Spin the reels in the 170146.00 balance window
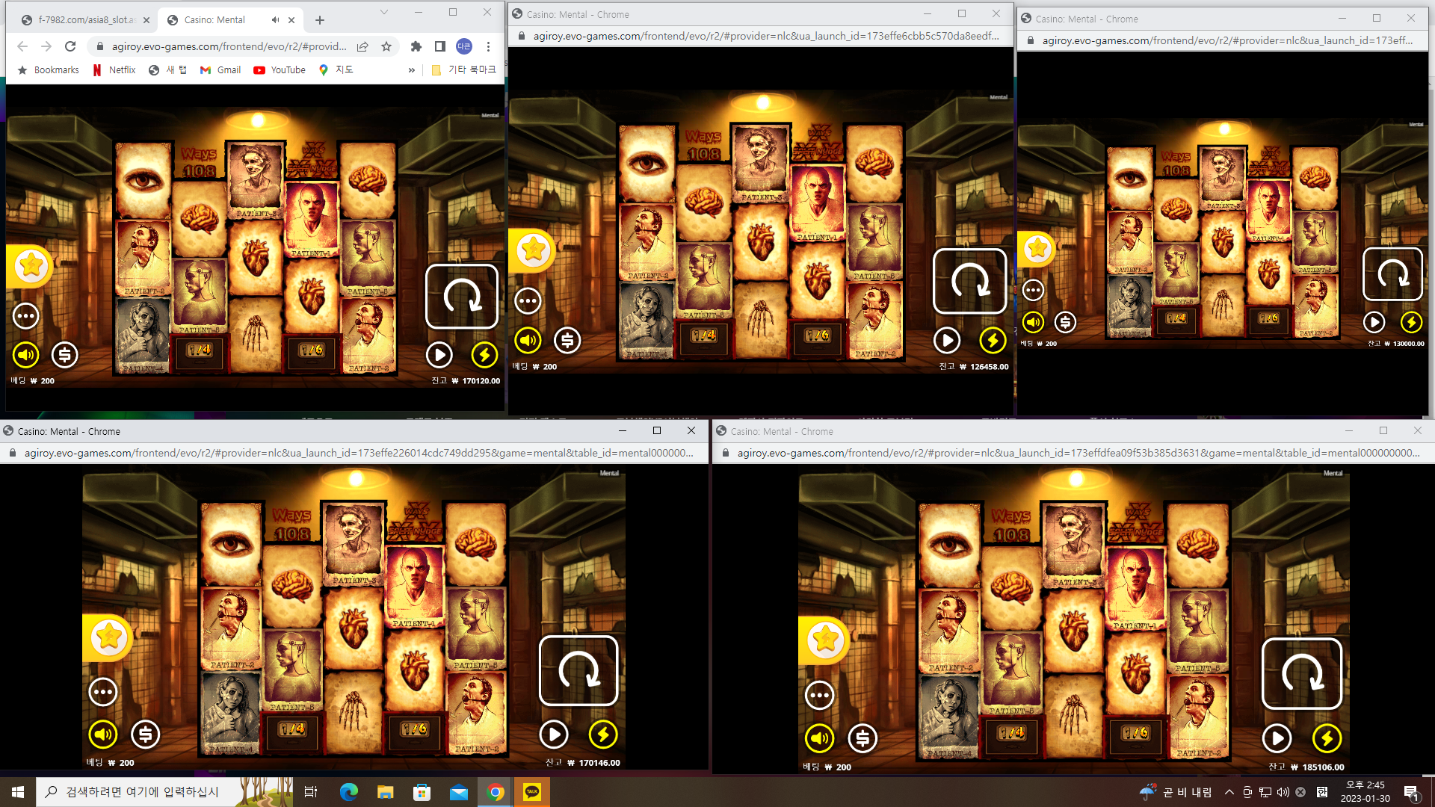 [578, 670]
